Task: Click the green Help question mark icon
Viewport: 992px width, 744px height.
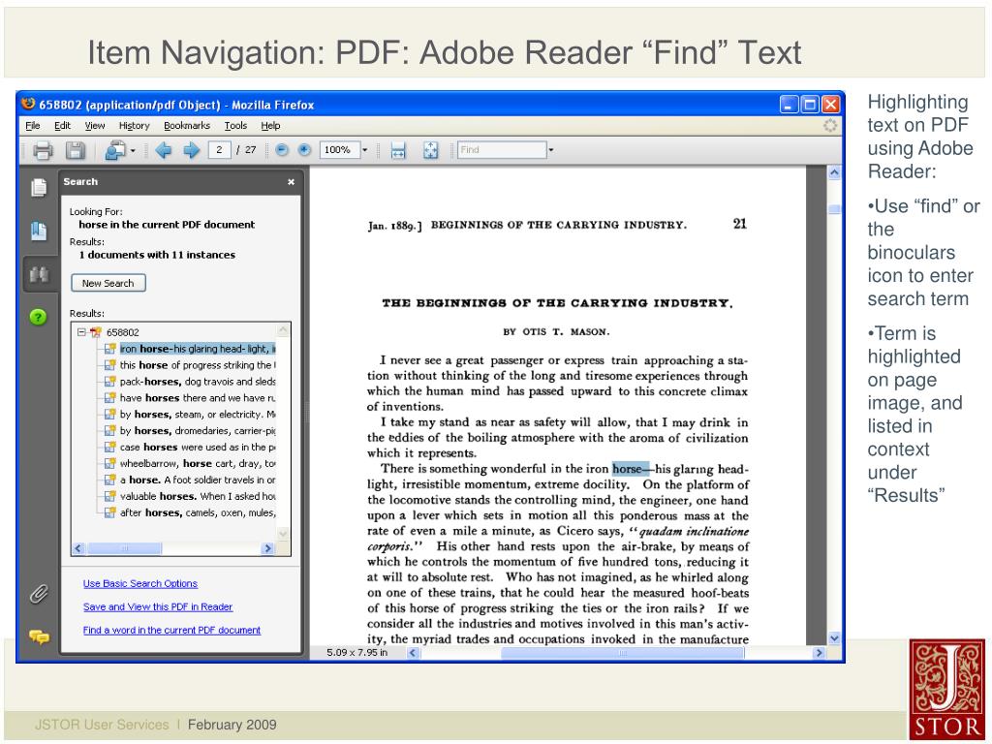Action: (38, 317)
